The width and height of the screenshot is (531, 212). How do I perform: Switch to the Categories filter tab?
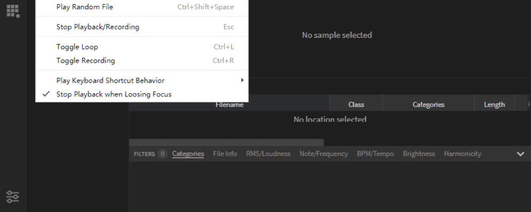pyautogui.click(x=188, y=154)
